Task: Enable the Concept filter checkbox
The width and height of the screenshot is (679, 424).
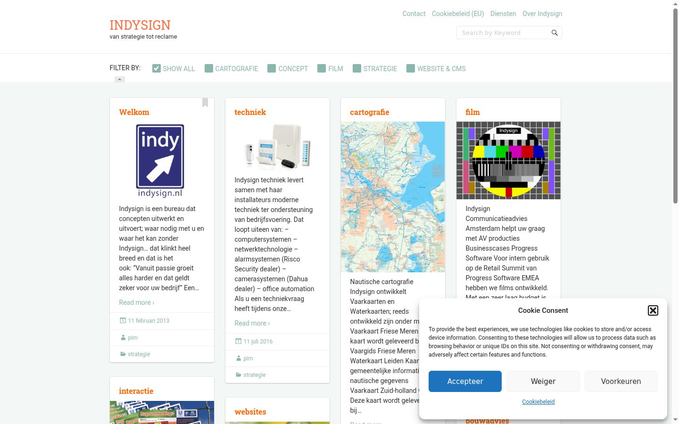Action: point(272,68)
